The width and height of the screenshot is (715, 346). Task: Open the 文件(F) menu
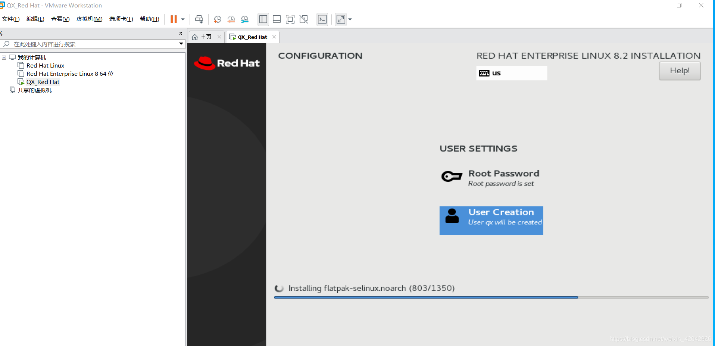click(x=11, y=19)
